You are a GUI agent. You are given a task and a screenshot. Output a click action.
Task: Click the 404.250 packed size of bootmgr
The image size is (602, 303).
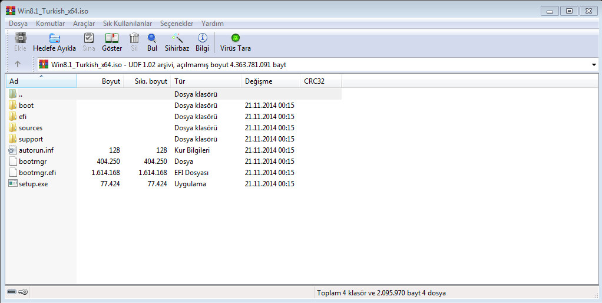click(156, 162)
